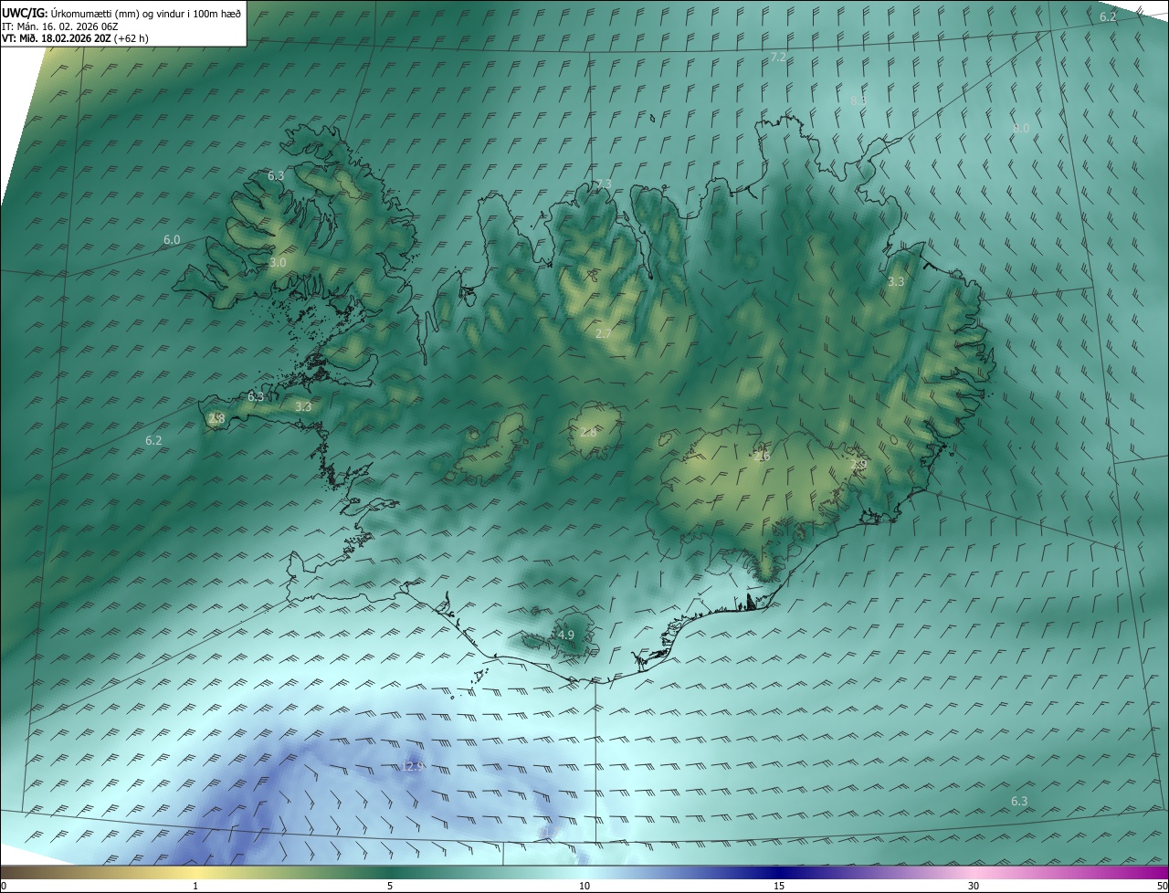Image resolution: width=1169 pixels, height=893 pixels.
Task: Select the 2.8 value on Hofsjökull glacier
Action: (x=588, y=433)
